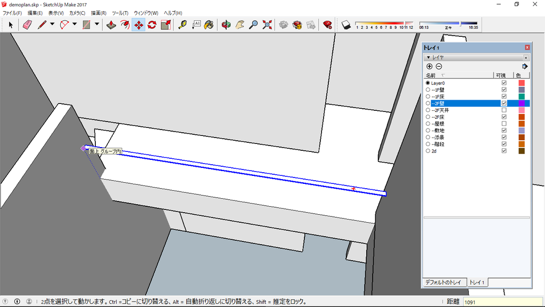Open the Ruby Extension Manager icon
The image size is (545, 307).
327,25
